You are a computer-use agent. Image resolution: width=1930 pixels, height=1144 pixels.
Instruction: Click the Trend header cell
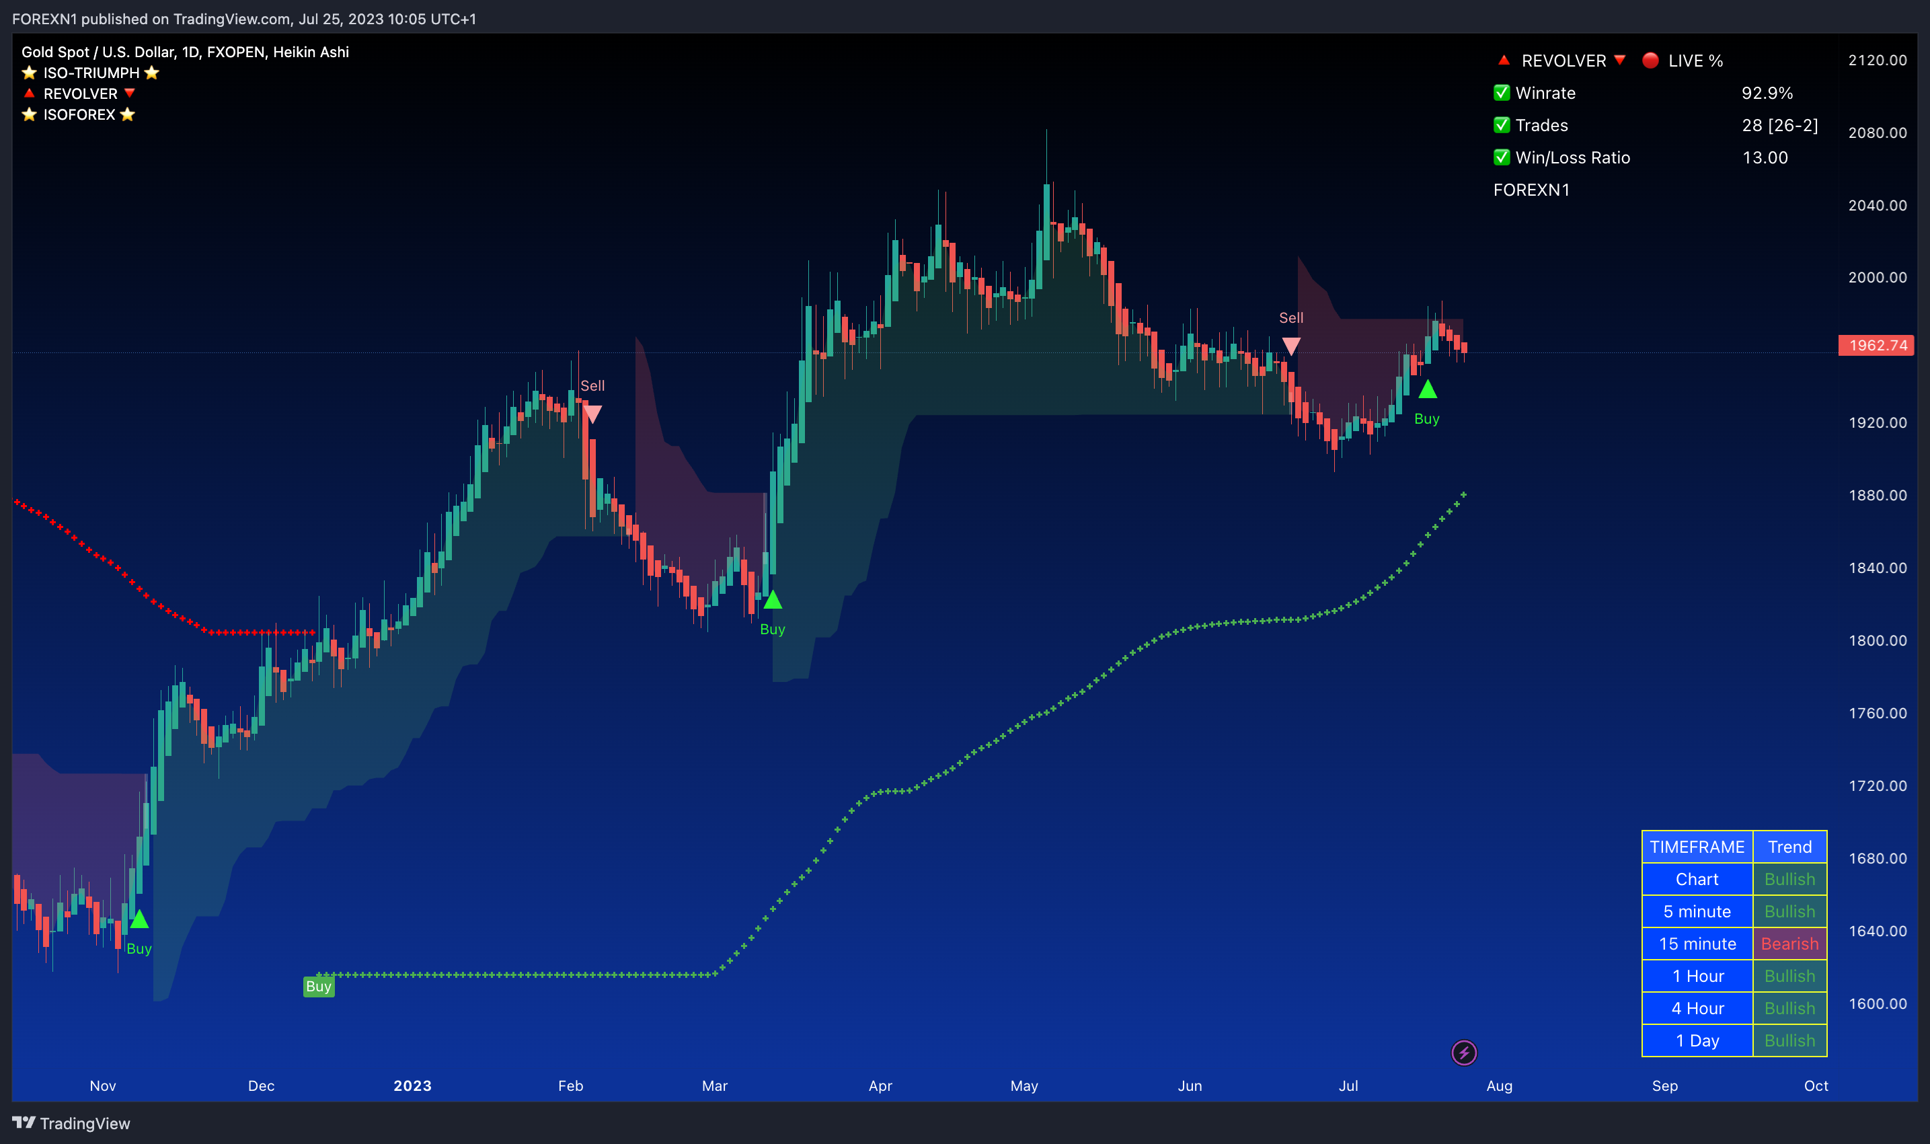coord(1789,847)
